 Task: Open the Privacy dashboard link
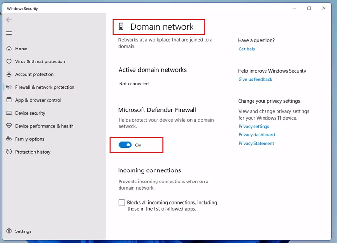(x=256, y=134)
